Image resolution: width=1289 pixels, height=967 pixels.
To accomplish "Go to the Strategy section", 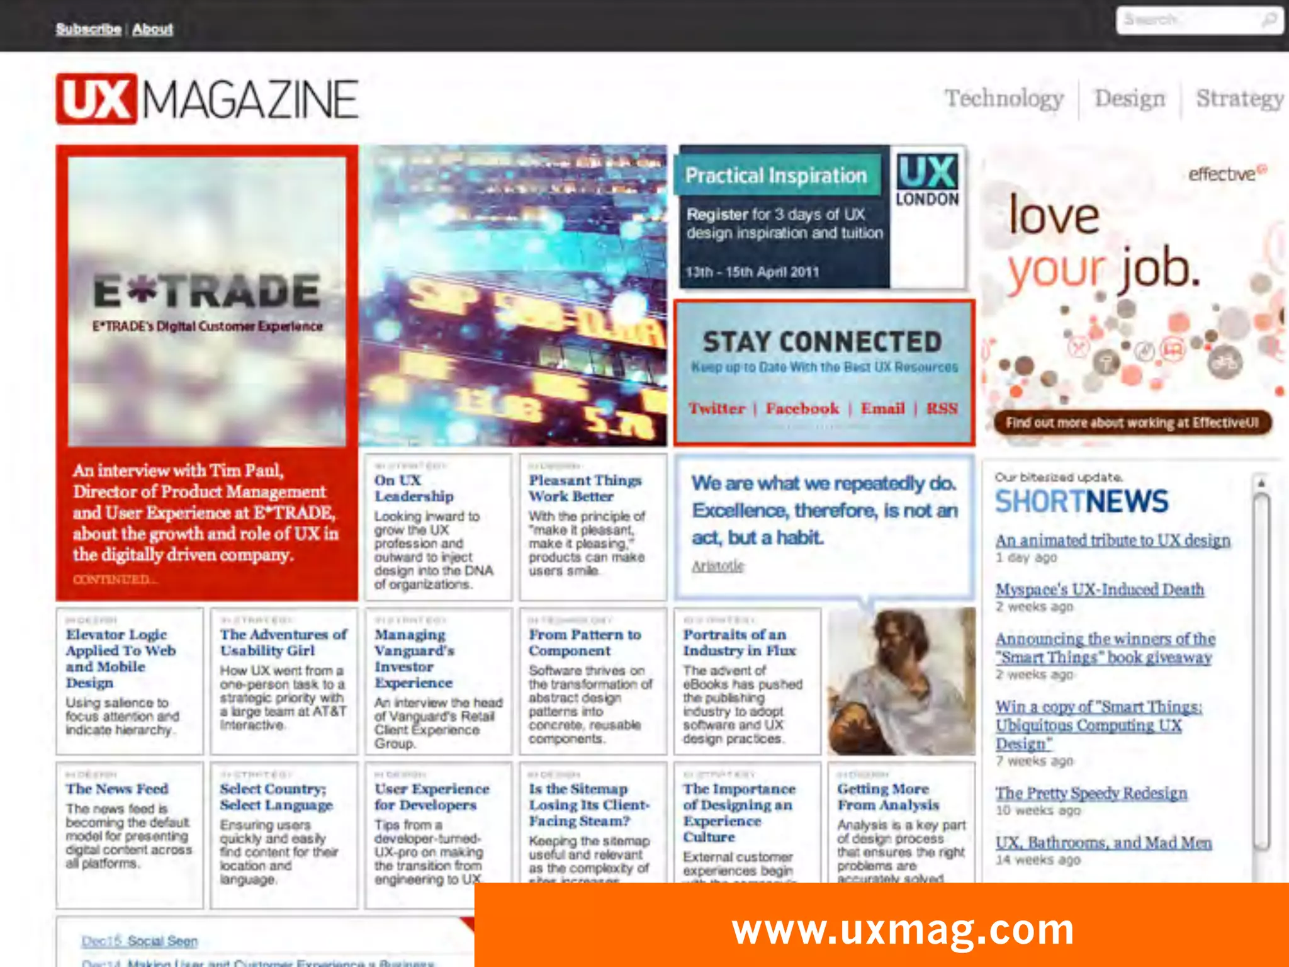I will 1240,98.
